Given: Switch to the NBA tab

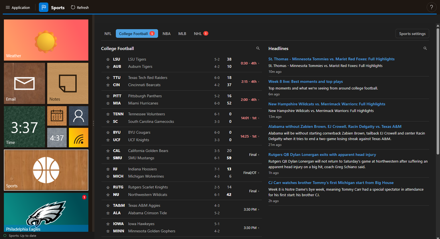Looking at the screenshot, I should pos(166,34).
